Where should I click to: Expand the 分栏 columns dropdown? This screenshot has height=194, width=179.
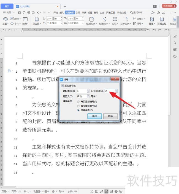click(x=115, y=24)
